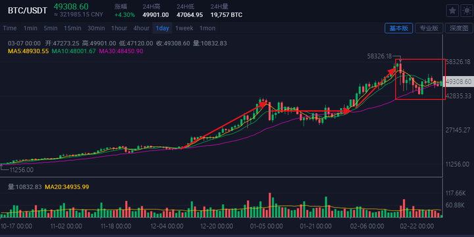The image size is (474, 237).
Task: Click the 58326.18 peak price marker
Action: pos(379,56)
